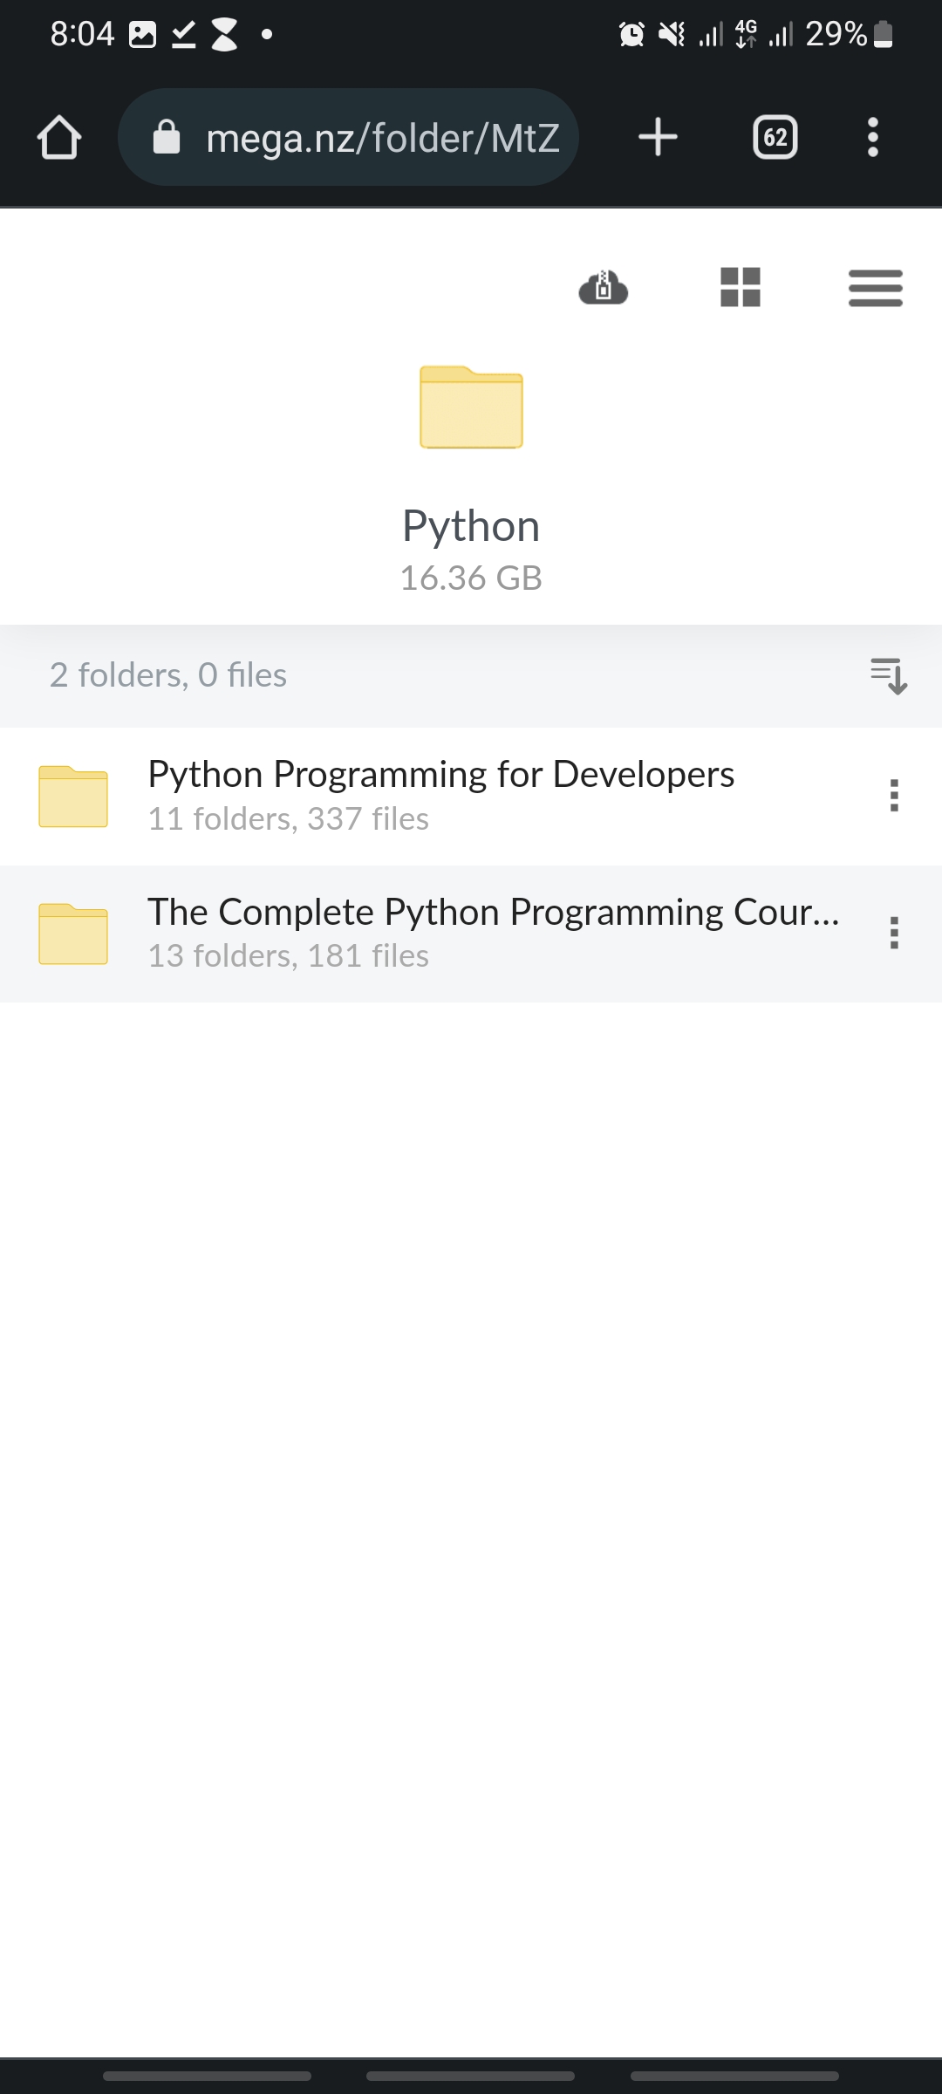This screenshot has width=942, height=2094.
Task: Tap '11 folders, 337 files' subtitle
Action: coord(289,818)
